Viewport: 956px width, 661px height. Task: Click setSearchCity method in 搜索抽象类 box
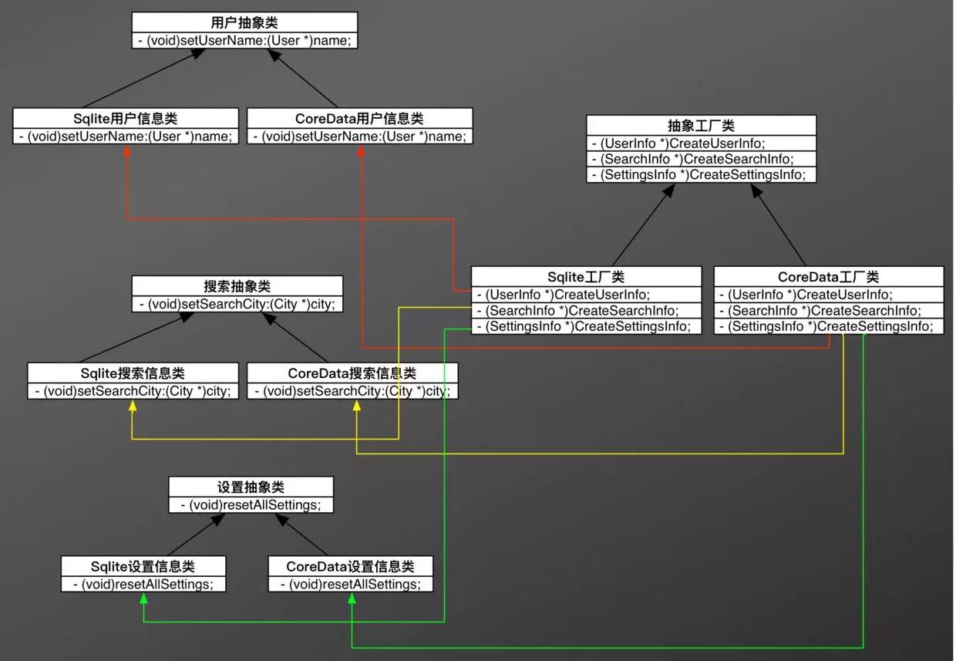point(237,304)
